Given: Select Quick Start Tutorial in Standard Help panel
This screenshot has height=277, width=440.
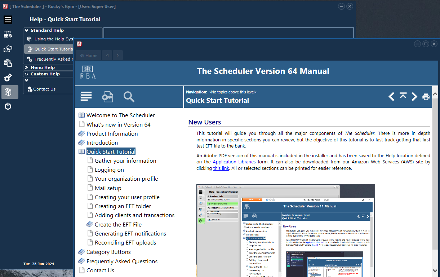Looking at the screenshot, I should tap(49, 49).
